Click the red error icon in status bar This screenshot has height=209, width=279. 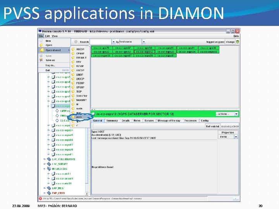click(40, 199)
